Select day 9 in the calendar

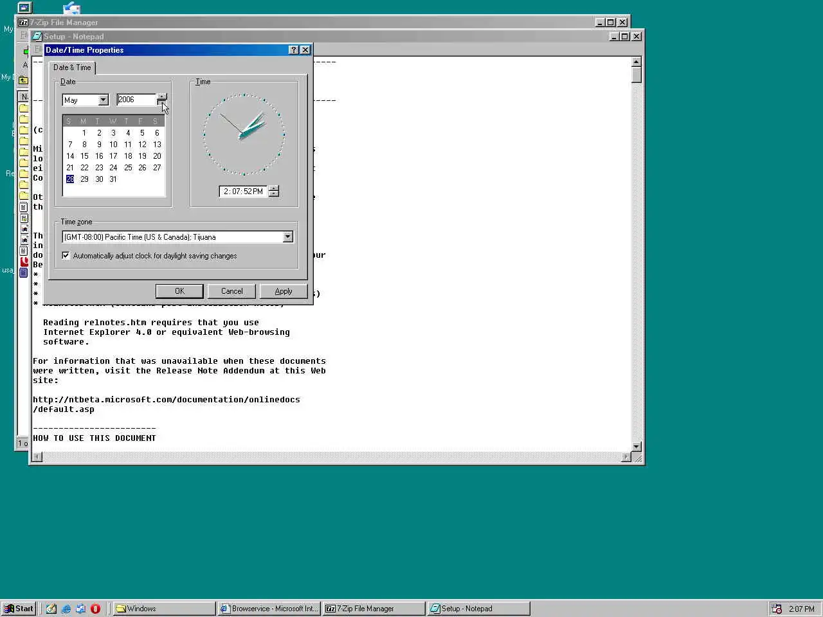[99, 145]
